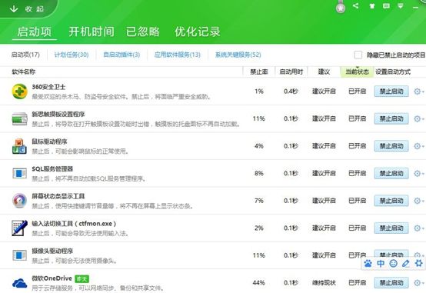Image resolution: width=426 pixels, height=293 pixels.
Task: Switch to the 已忽略 tab
Action: (143, 32)
